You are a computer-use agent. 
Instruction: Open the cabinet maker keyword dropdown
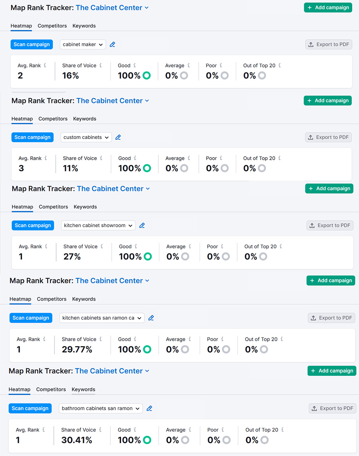[x=83, y=44]
